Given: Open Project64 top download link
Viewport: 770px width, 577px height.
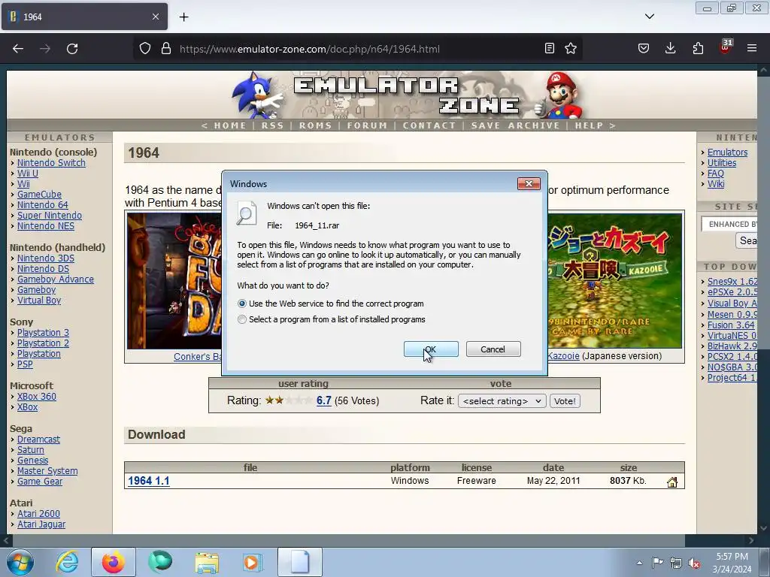Looking at the screenshot, I should click(732, 378).
